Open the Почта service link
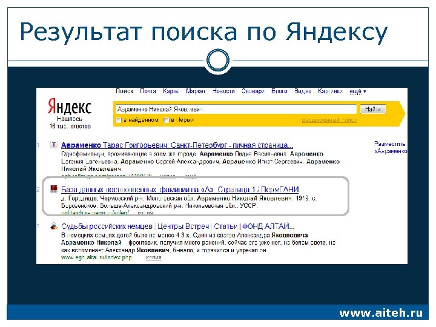The height and width of the screenshot is (327, 436). tap(148, 91)
